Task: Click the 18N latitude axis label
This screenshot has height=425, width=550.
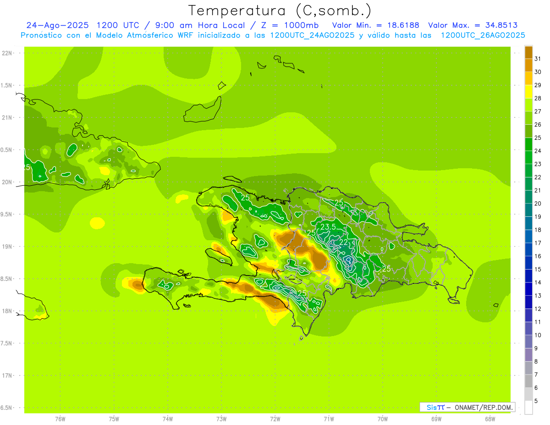Action: click(x=7, y=311)
